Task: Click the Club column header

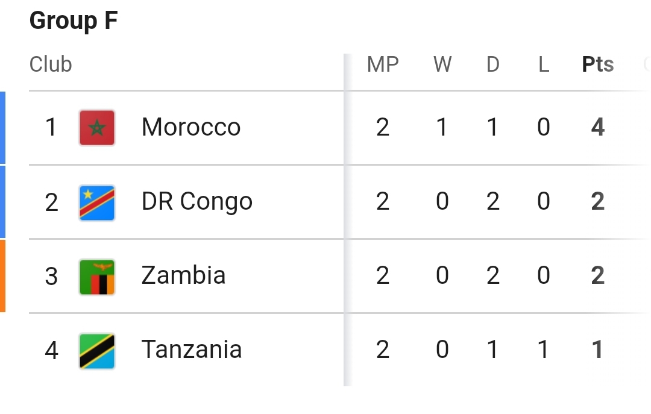Action: pos(51,64)
